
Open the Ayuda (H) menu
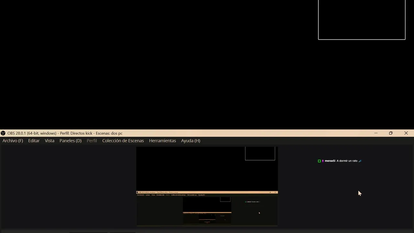[191, 141]
